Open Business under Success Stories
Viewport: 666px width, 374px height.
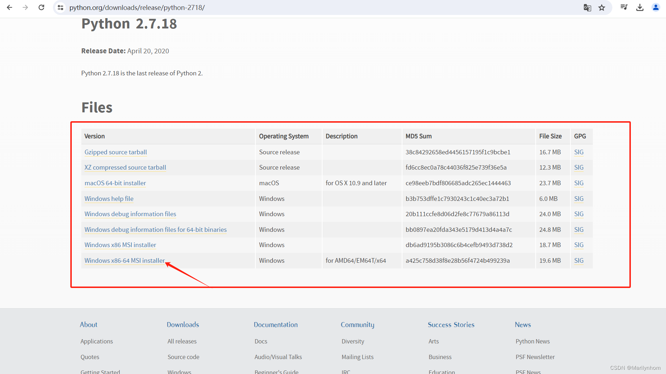click(440, 357)
